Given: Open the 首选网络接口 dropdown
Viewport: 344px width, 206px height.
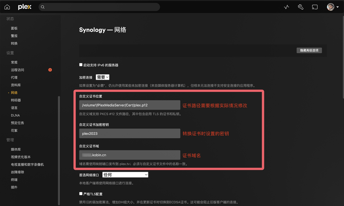Looking at the screenshot, I should click(125, 174).
